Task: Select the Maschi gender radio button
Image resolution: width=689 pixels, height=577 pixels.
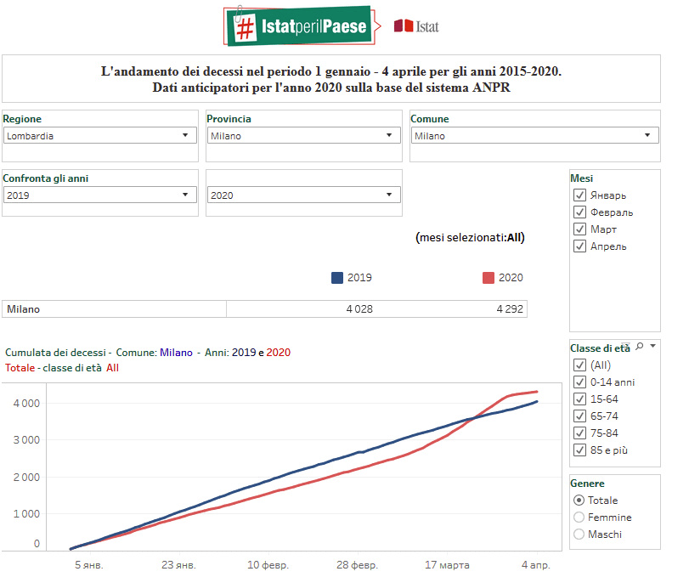Action: click(579, 535)
